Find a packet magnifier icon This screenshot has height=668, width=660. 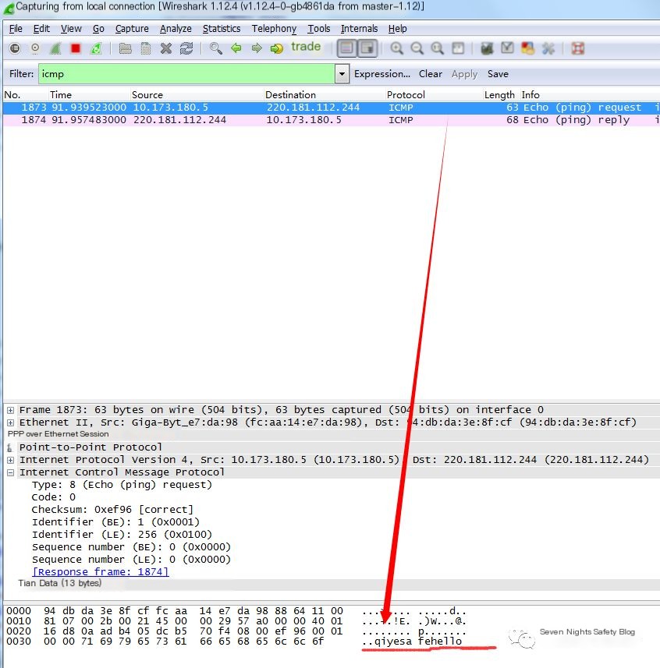[x=216, y=48]
